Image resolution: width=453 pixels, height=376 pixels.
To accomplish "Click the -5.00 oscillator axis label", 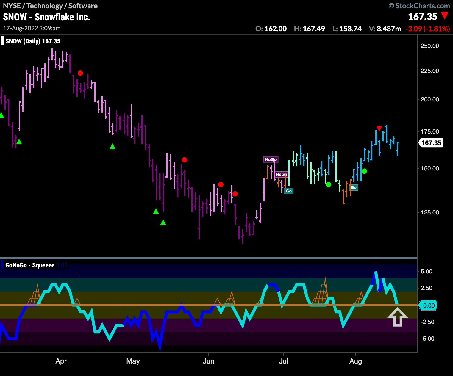I will pos(427,339).
